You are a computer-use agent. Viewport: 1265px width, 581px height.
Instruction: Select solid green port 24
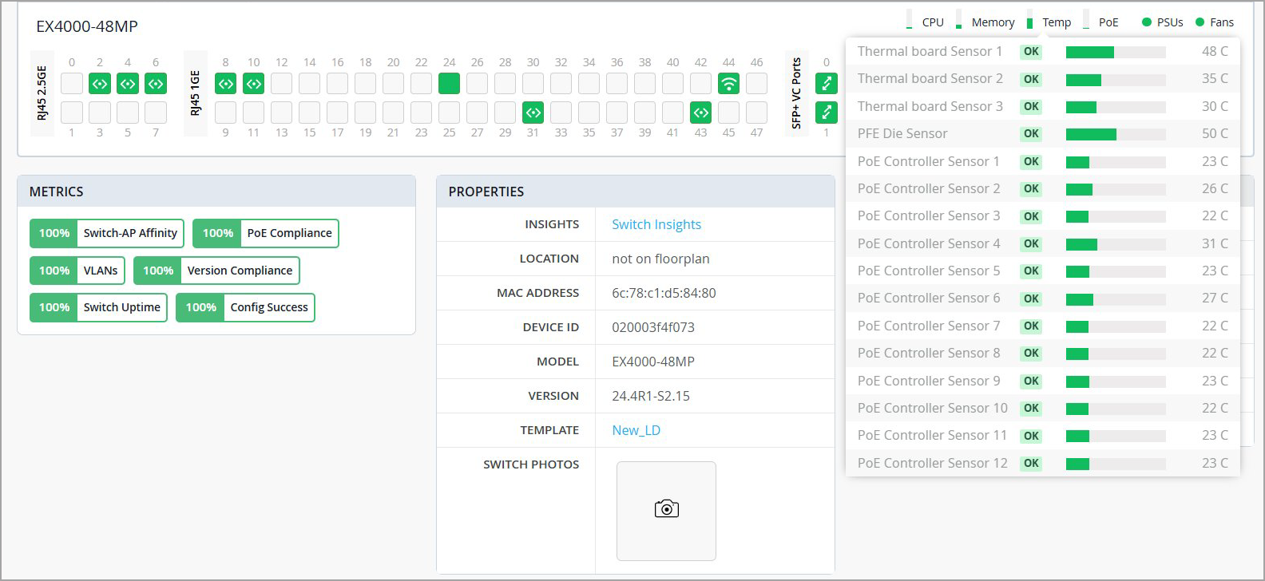click(450, 83)
